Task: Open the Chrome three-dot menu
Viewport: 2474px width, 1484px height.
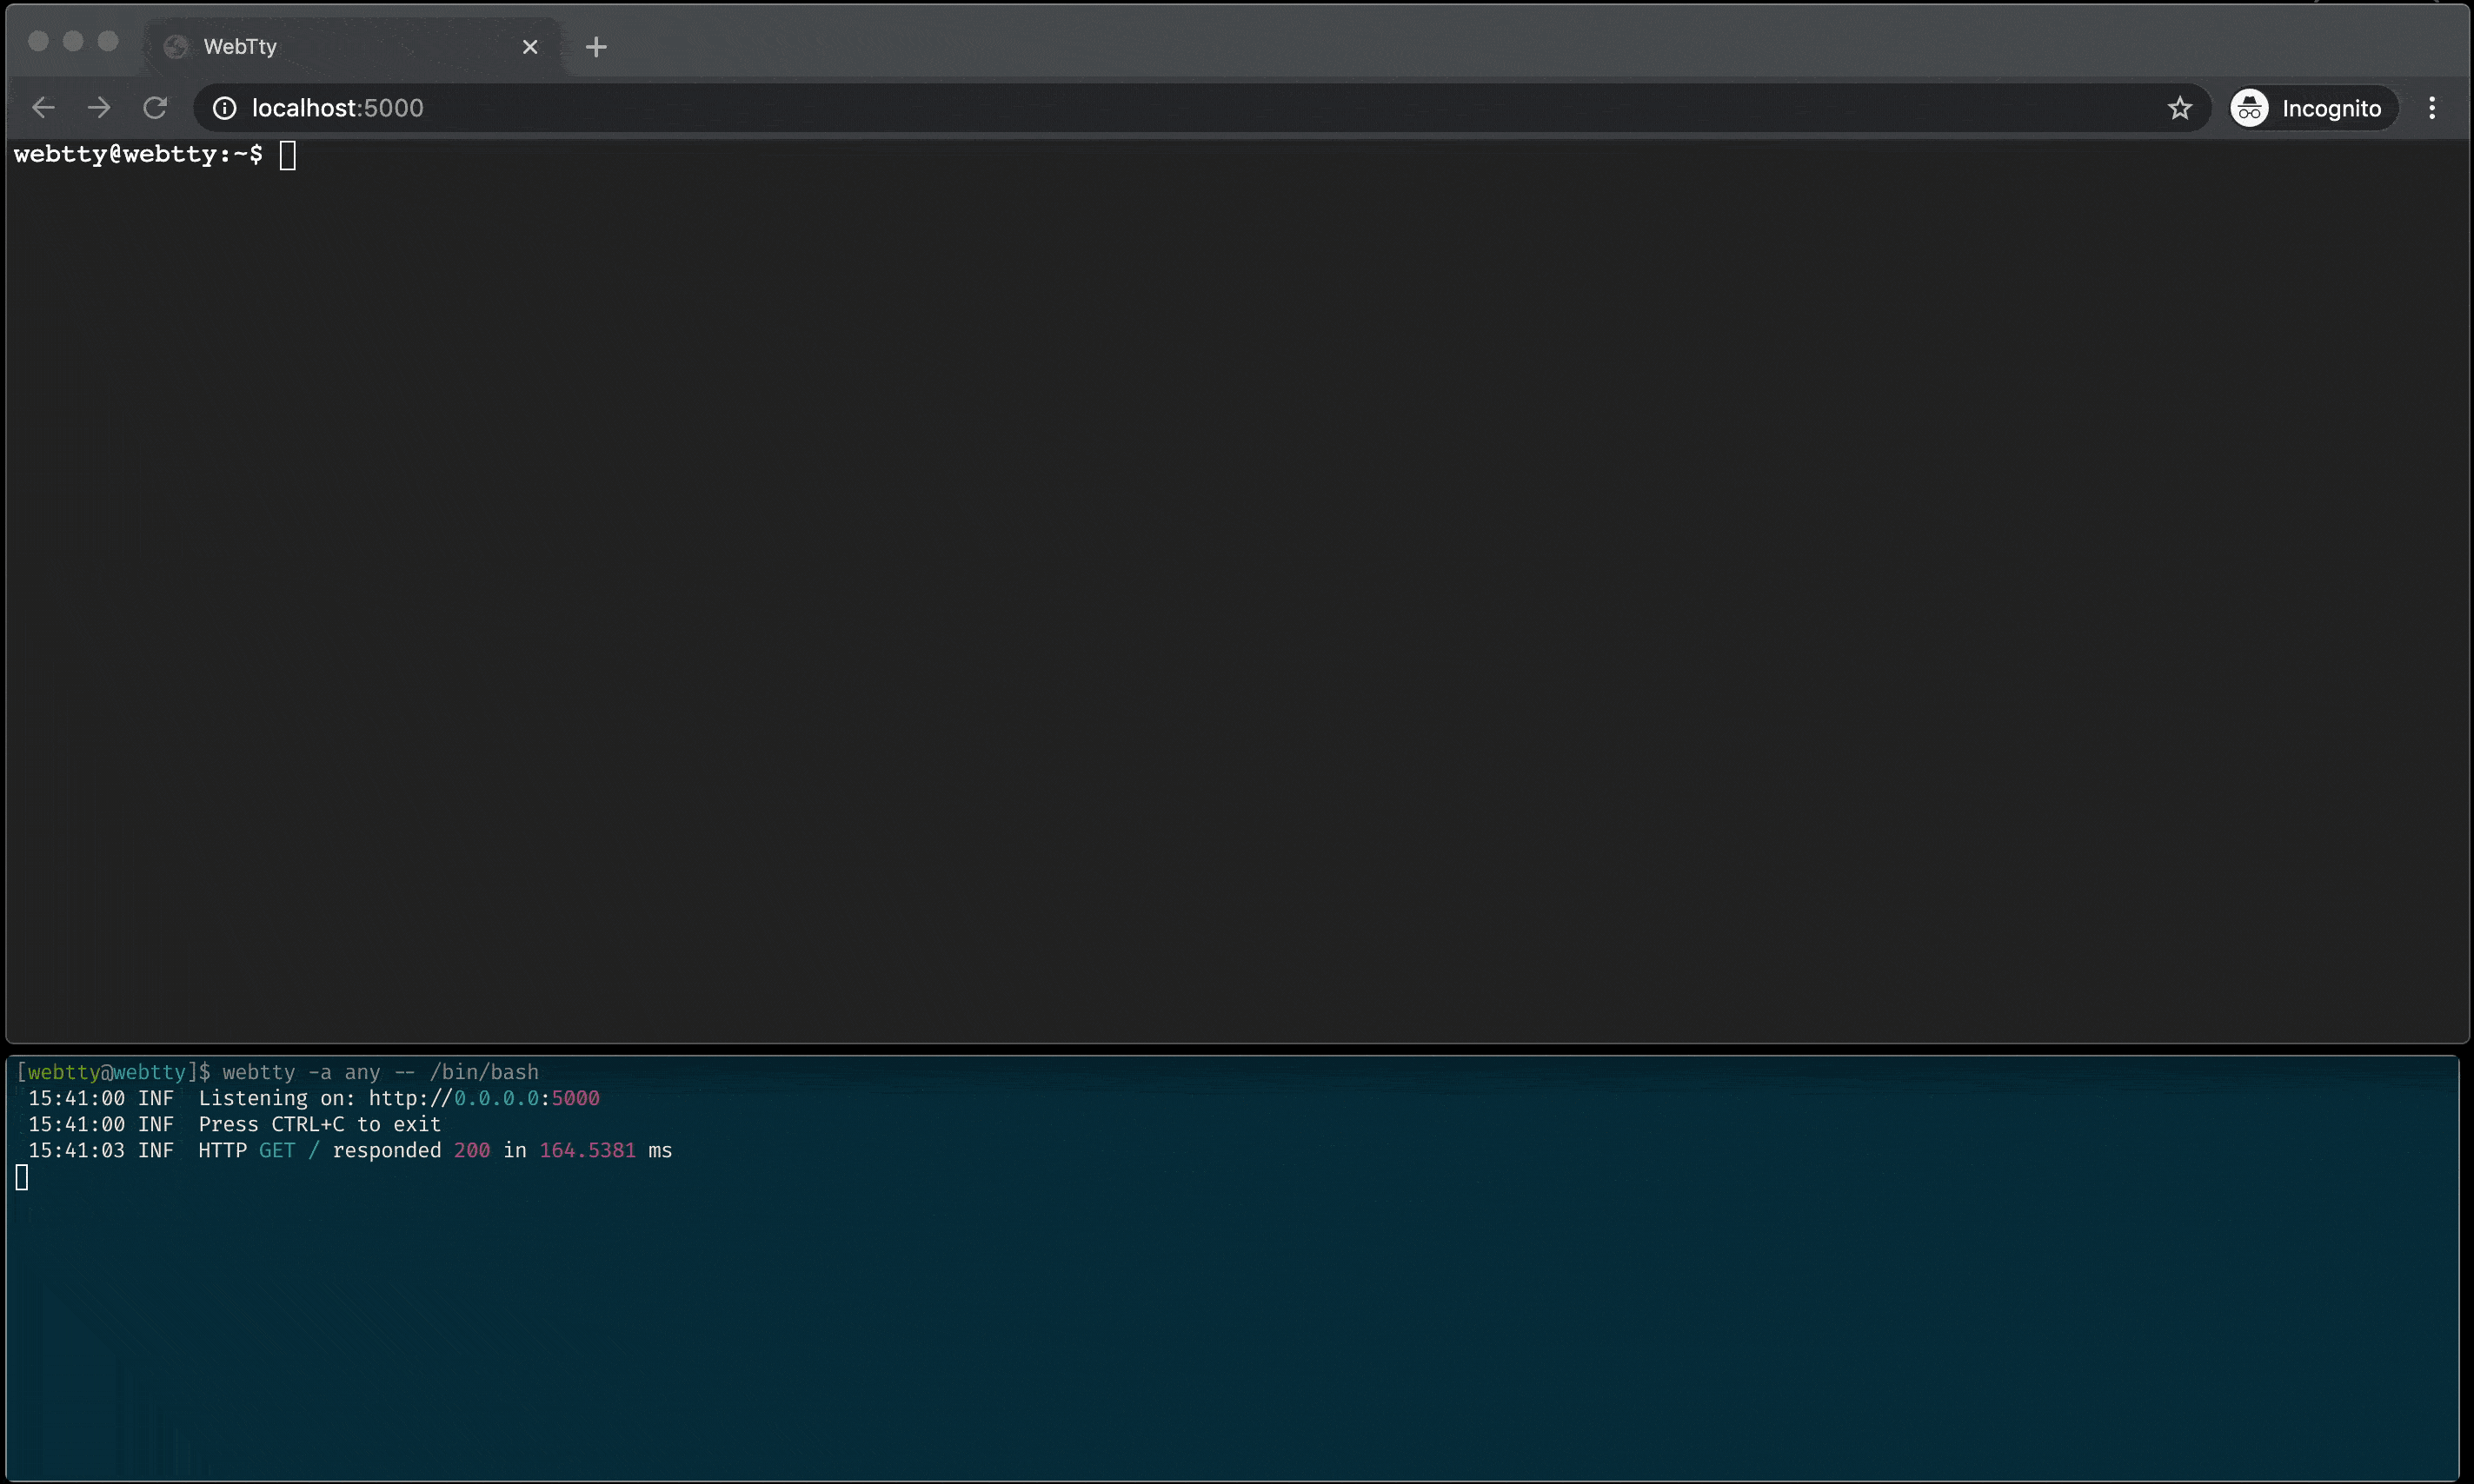Action: pos(2431,108)
